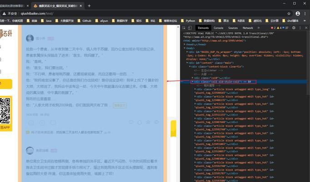Open the 虚拟化 bookmark folder
The width and height of the screenshot is (310, 182).
click(255, 20)
